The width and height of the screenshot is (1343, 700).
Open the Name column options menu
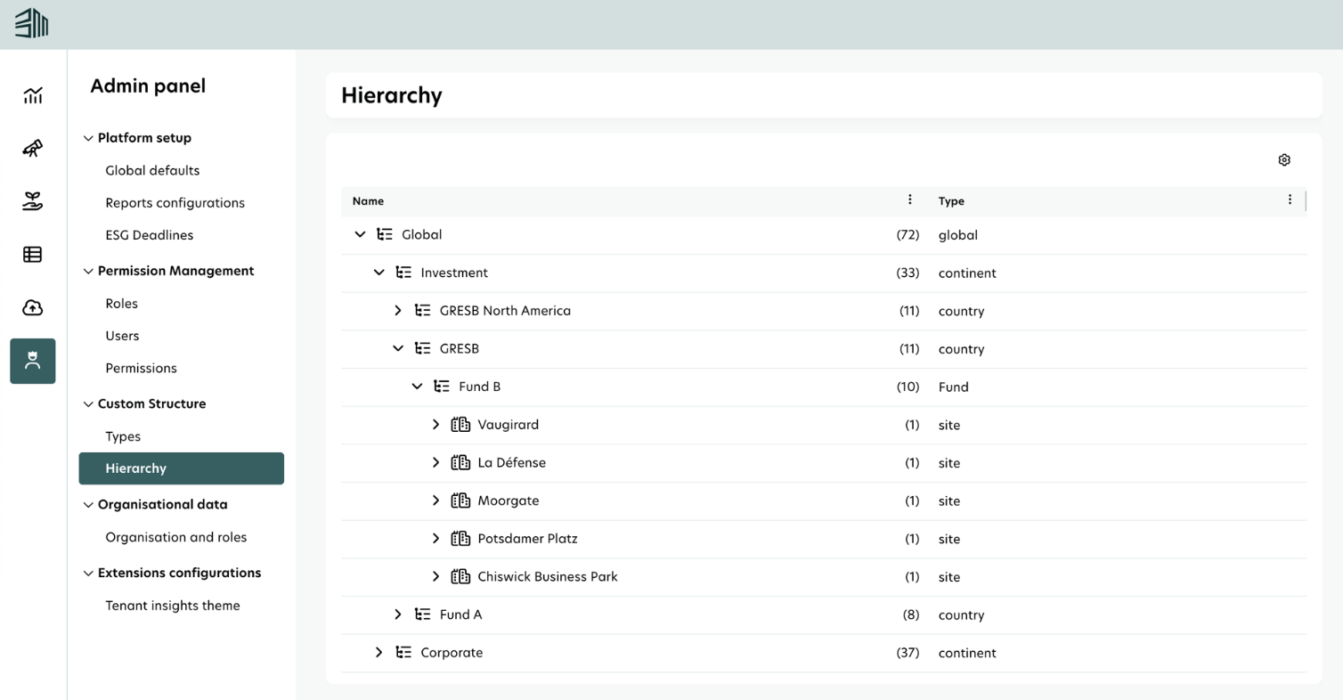pyautogui.click(x=909, y=199)
